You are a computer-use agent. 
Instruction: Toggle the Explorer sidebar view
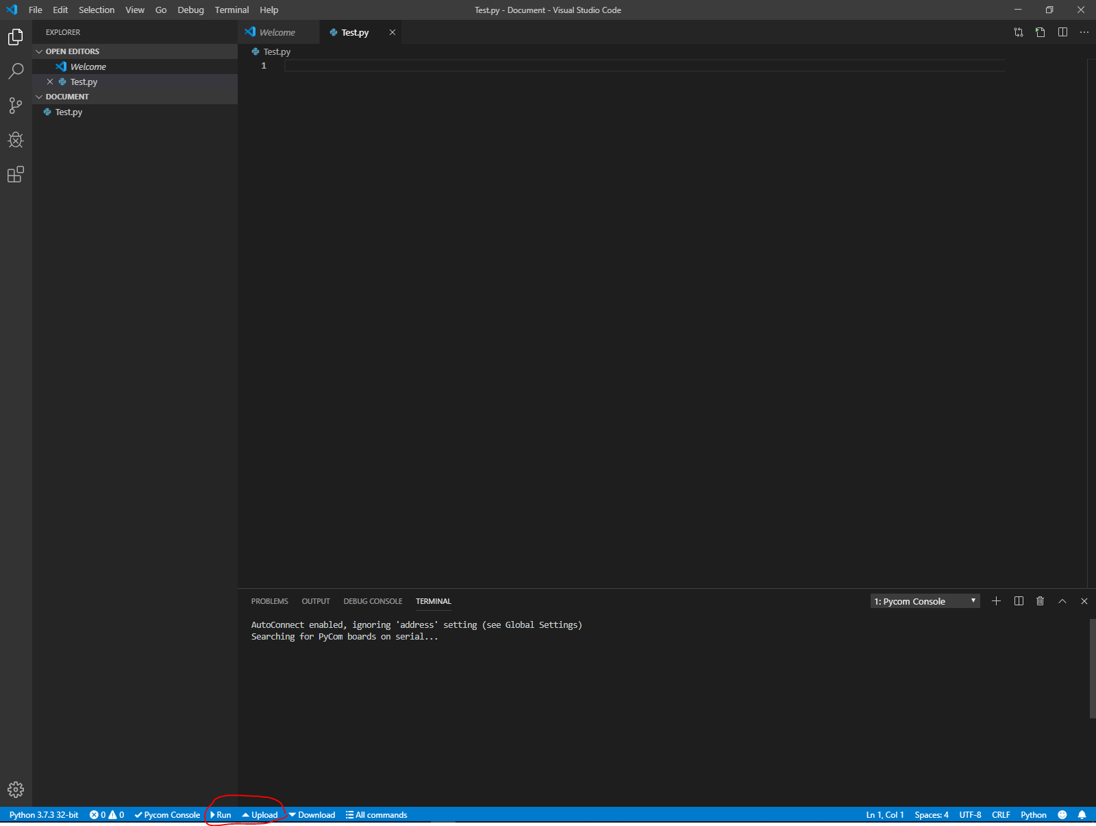[x=16, y=37]
